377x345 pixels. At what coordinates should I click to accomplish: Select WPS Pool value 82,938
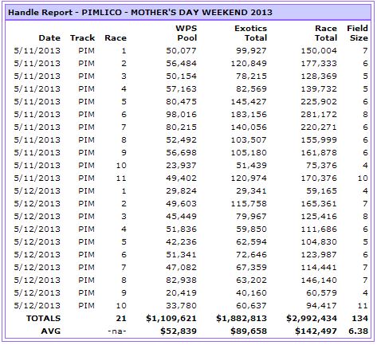181,280
